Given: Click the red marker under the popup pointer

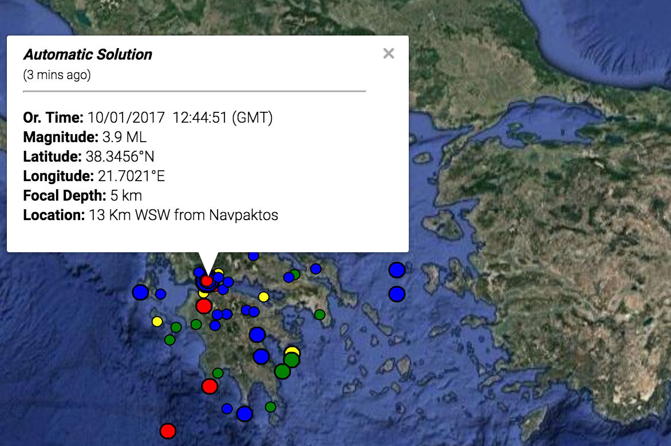Looking at the screenshot, I should coord(207,281).
